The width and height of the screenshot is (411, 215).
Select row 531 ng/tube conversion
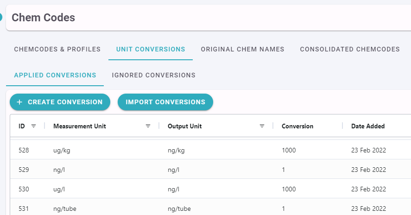210,208
